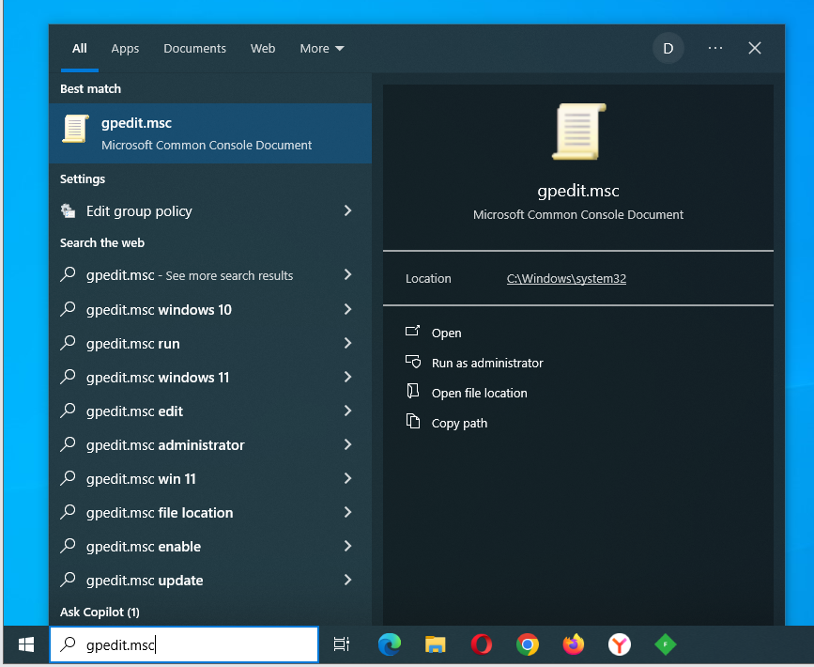814x667 pixels.
Task: Launch Opera browser from the taskbar
Action: click(x=481, y=644)
